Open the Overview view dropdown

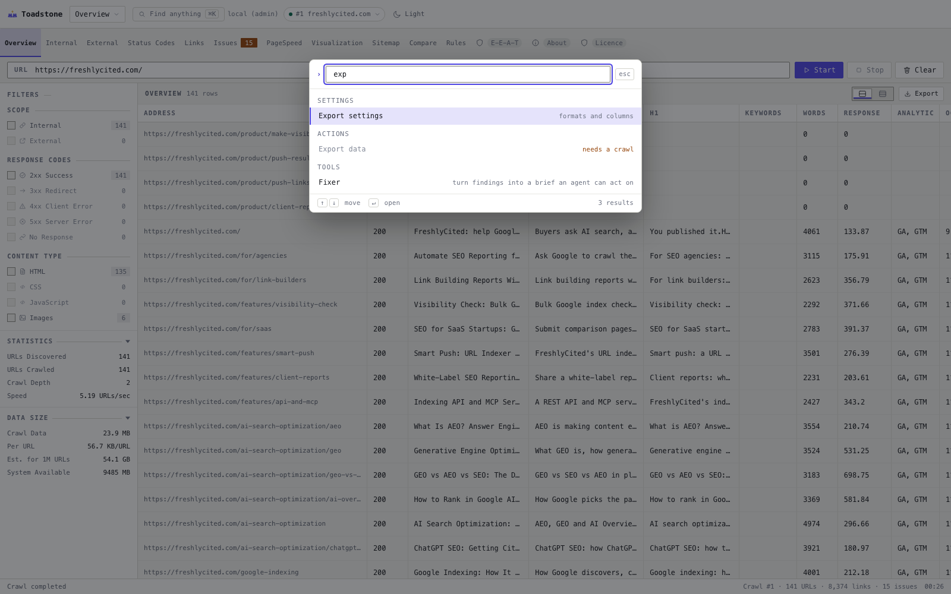pyautogui.click(x=97, y=14)
